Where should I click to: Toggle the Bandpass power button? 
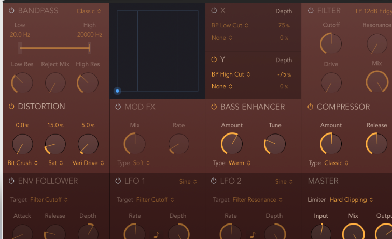(11, 11)
